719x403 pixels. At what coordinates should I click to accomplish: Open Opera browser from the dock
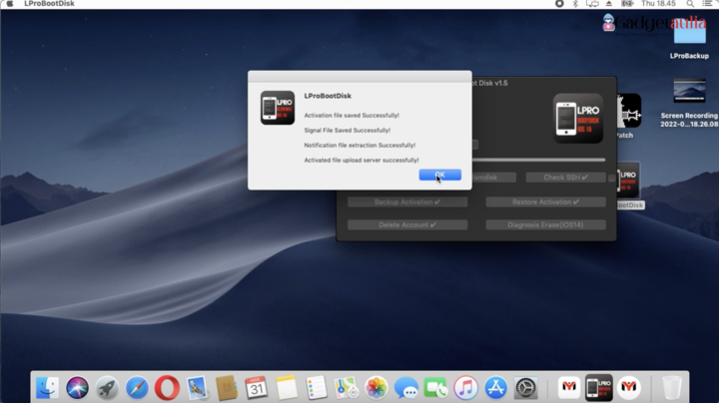(x=167, y=388)
